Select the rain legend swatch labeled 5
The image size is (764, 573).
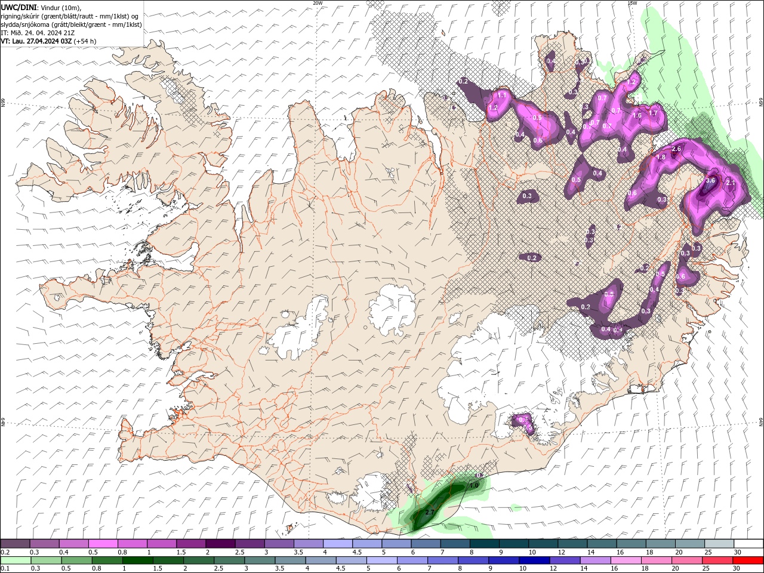coord(382,560)
